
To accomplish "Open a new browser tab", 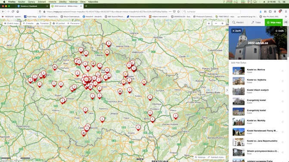I will click(86, 6).
